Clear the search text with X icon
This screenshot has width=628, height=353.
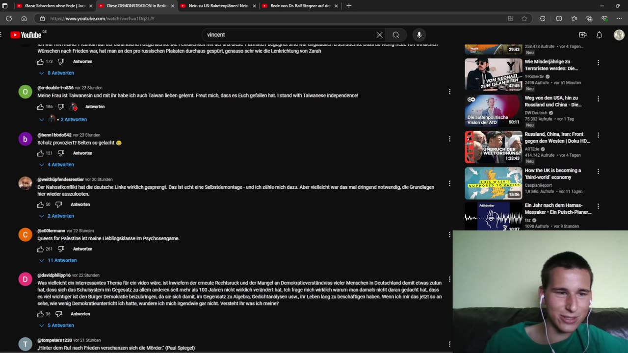click(x=379, y=35)
